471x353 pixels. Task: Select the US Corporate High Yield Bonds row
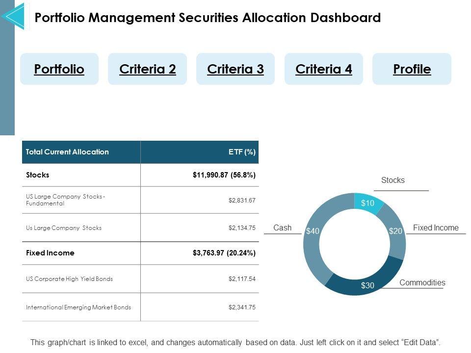point(140,279)
